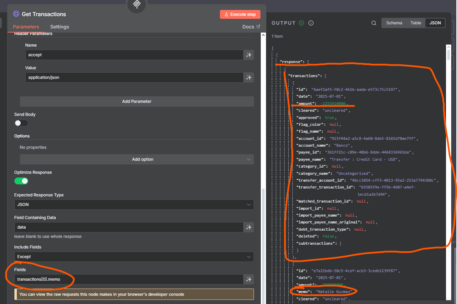Viewport: 457px width, 304px height.
Task: Switch to the Settings tab
Action: 59,26
